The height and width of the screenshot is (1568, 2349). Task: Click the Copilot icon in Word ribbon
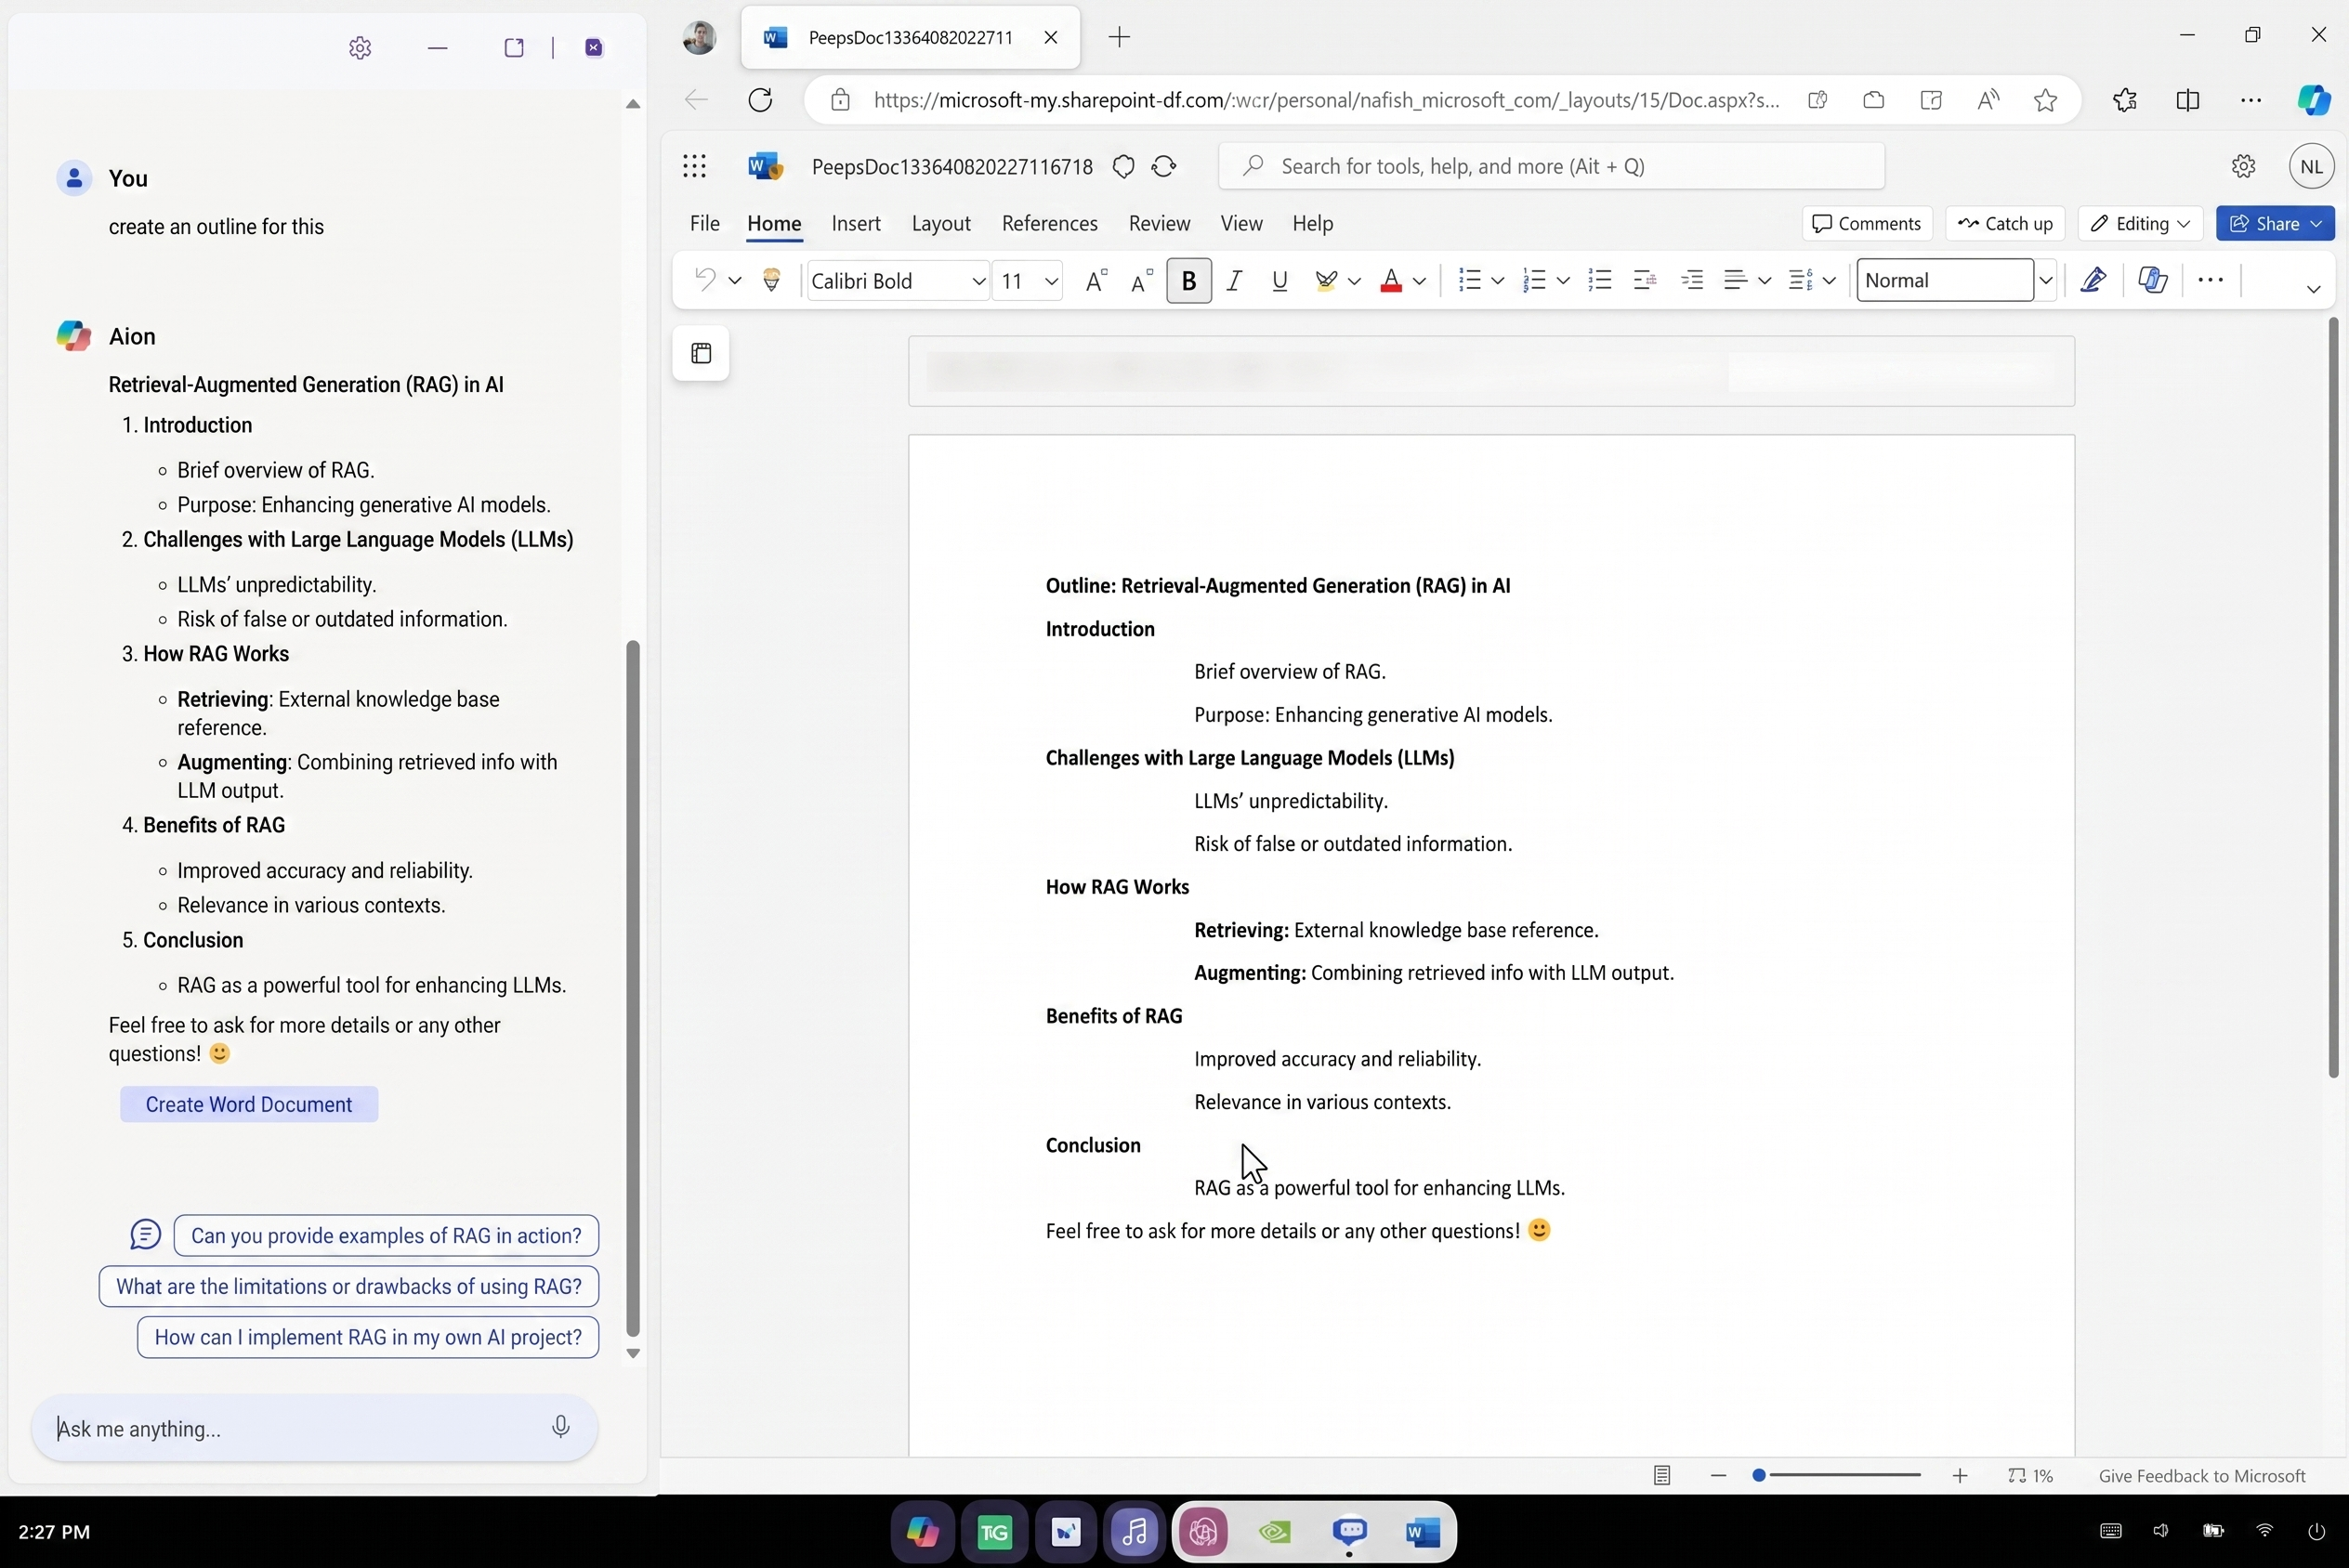[x=2153, y=280]
